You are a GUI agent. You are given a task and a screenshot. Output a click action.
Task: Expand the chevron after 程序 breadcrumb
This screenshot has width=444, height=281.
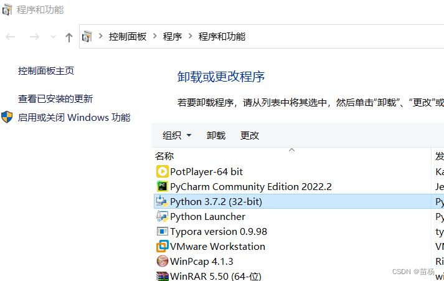190,36
